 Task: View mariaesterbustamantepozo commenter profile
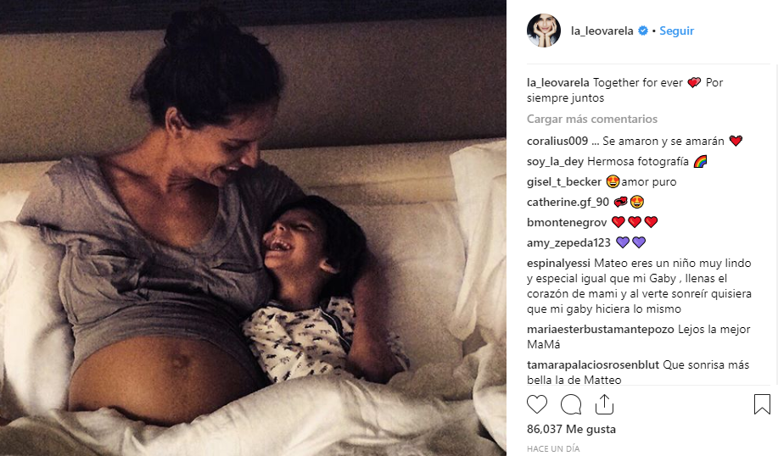[601, 329]
